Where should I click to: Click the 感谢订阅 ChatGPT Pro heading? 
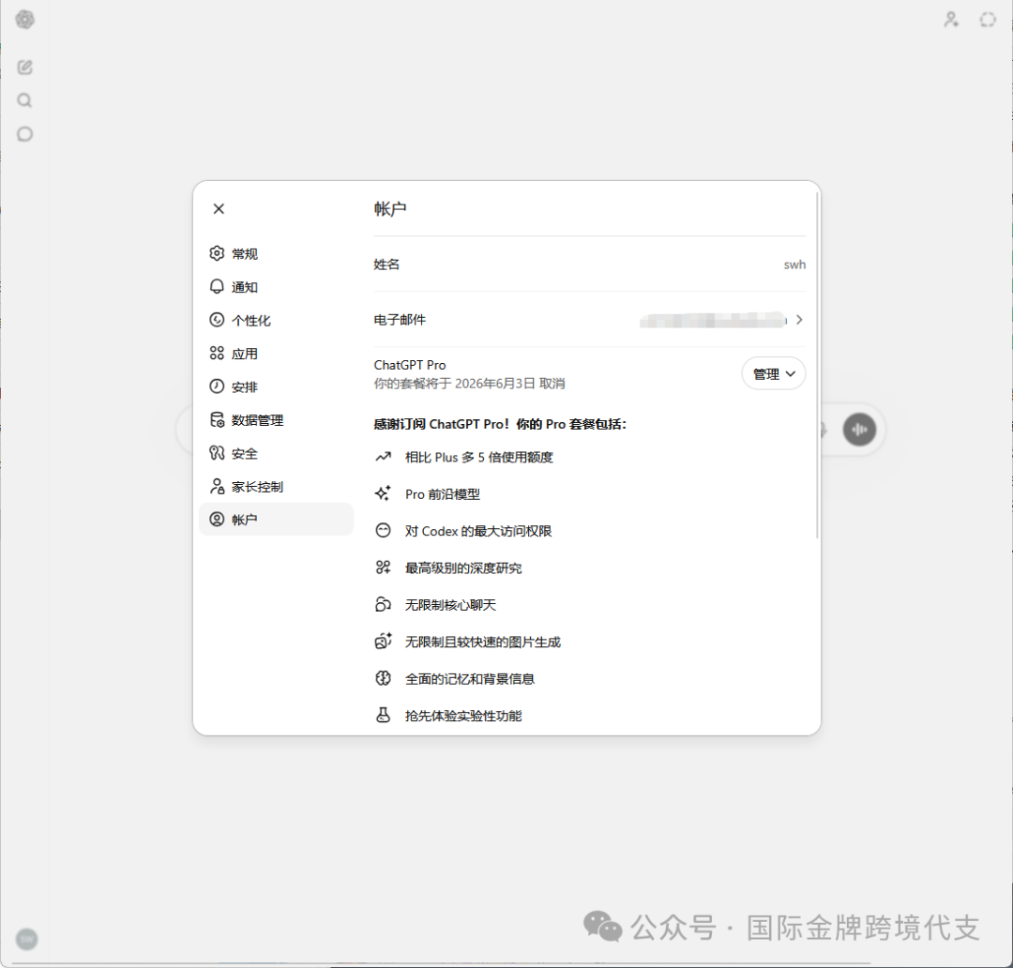500,424
